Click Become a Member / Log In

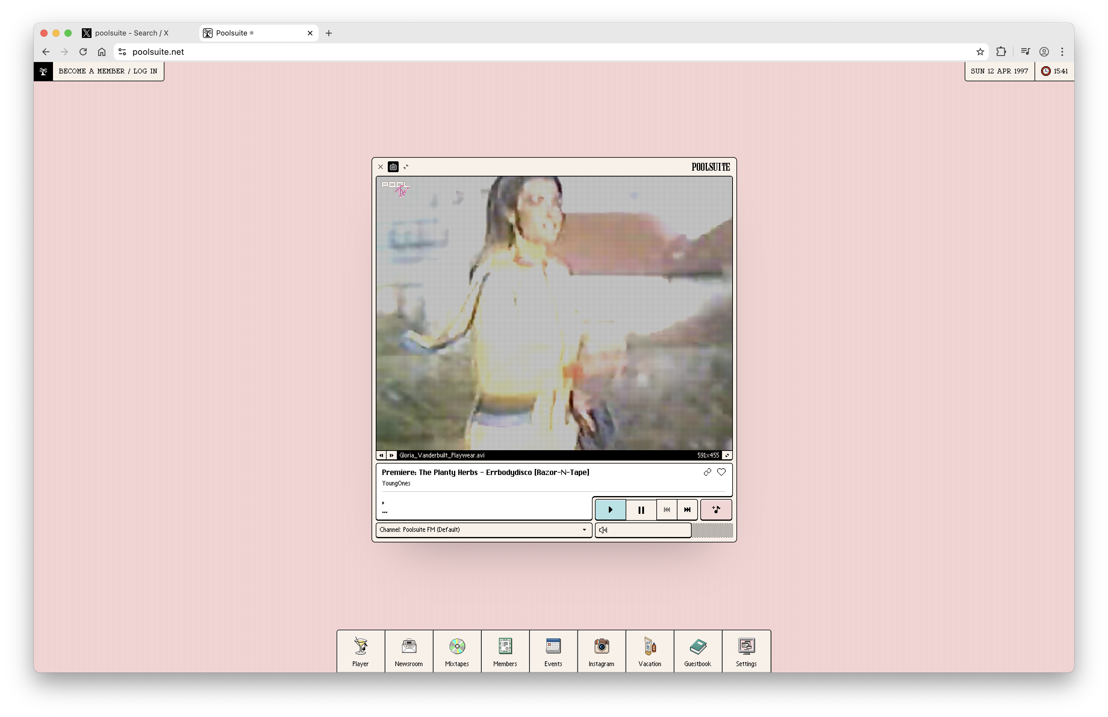tap(108, 71)
